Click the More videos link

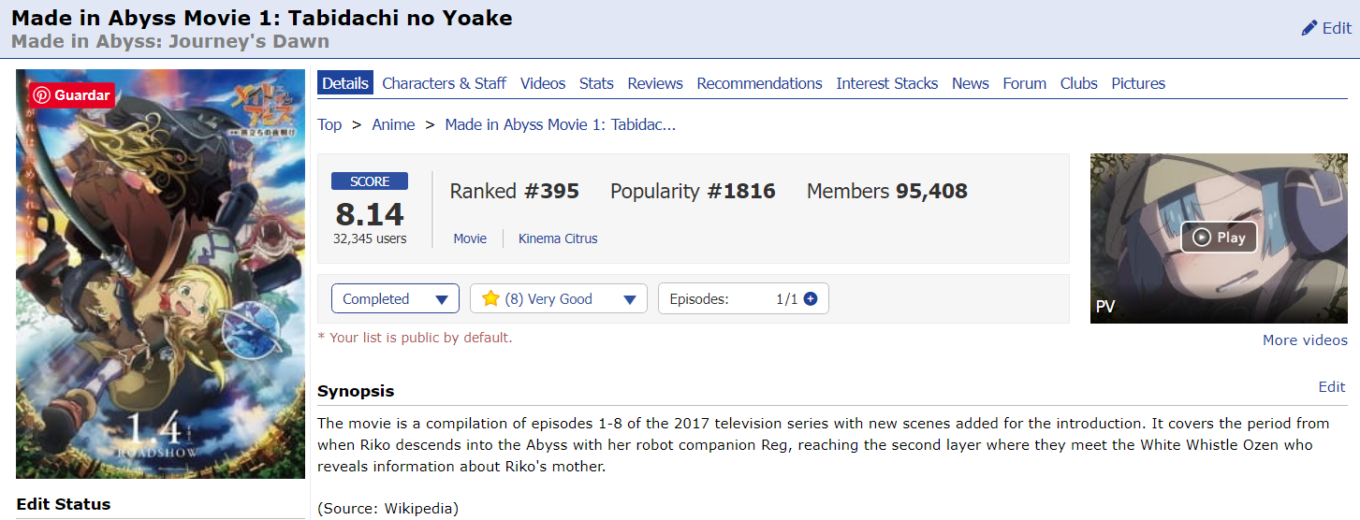1305,339
